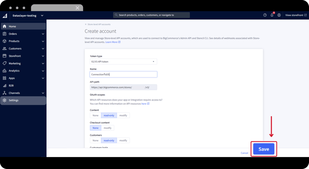Expand the Marketing menu chevron
This screenshot has width=309, height=169.
(x=43, y=63)
